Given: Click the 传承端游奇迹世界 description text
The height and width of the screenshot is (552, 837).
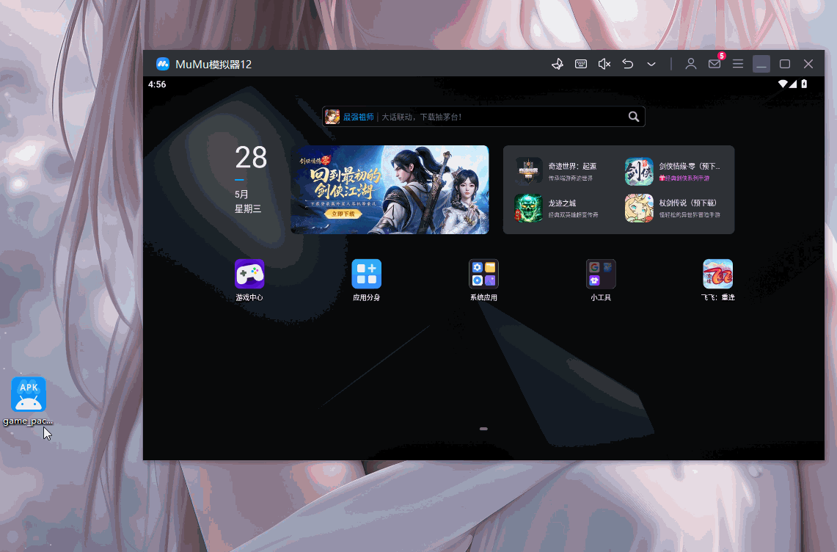Looking at the screenshot, I should pos(570,178).
